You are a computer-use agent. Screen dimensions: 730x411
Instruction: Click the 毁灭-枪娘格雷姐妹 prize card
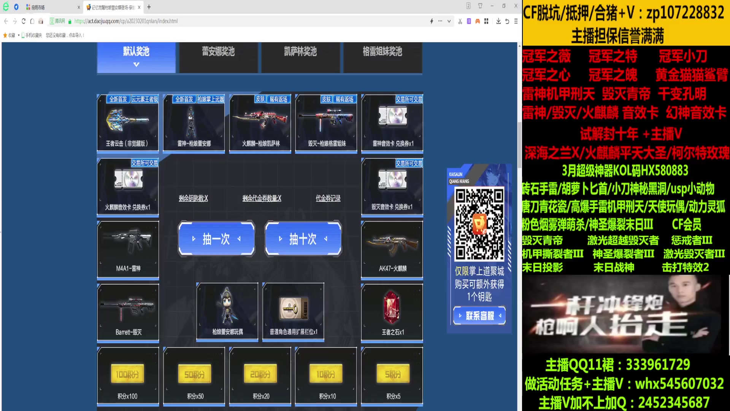[326, 123]
